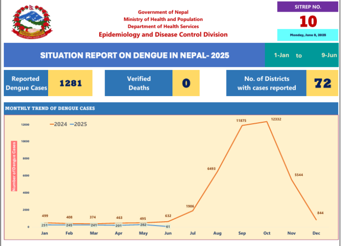Screen dimensions: 344x246
Task: Click the districts count value 72
Action: tap(322, 83)
